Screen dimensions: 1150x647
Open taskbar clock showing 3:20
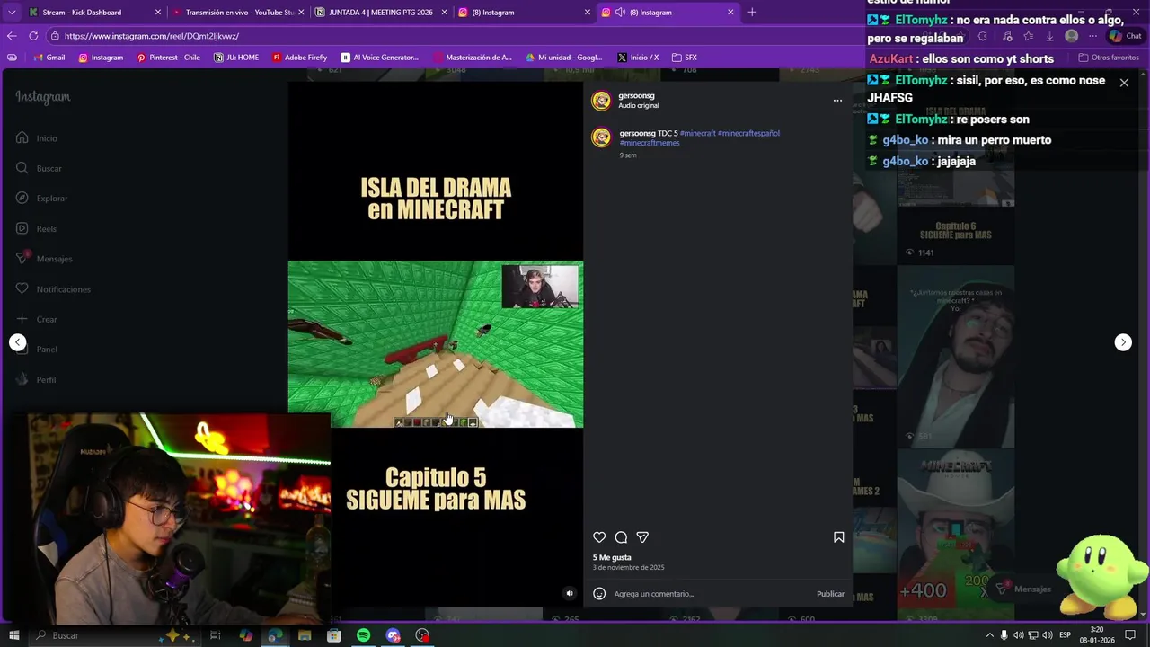[1097, 635]
